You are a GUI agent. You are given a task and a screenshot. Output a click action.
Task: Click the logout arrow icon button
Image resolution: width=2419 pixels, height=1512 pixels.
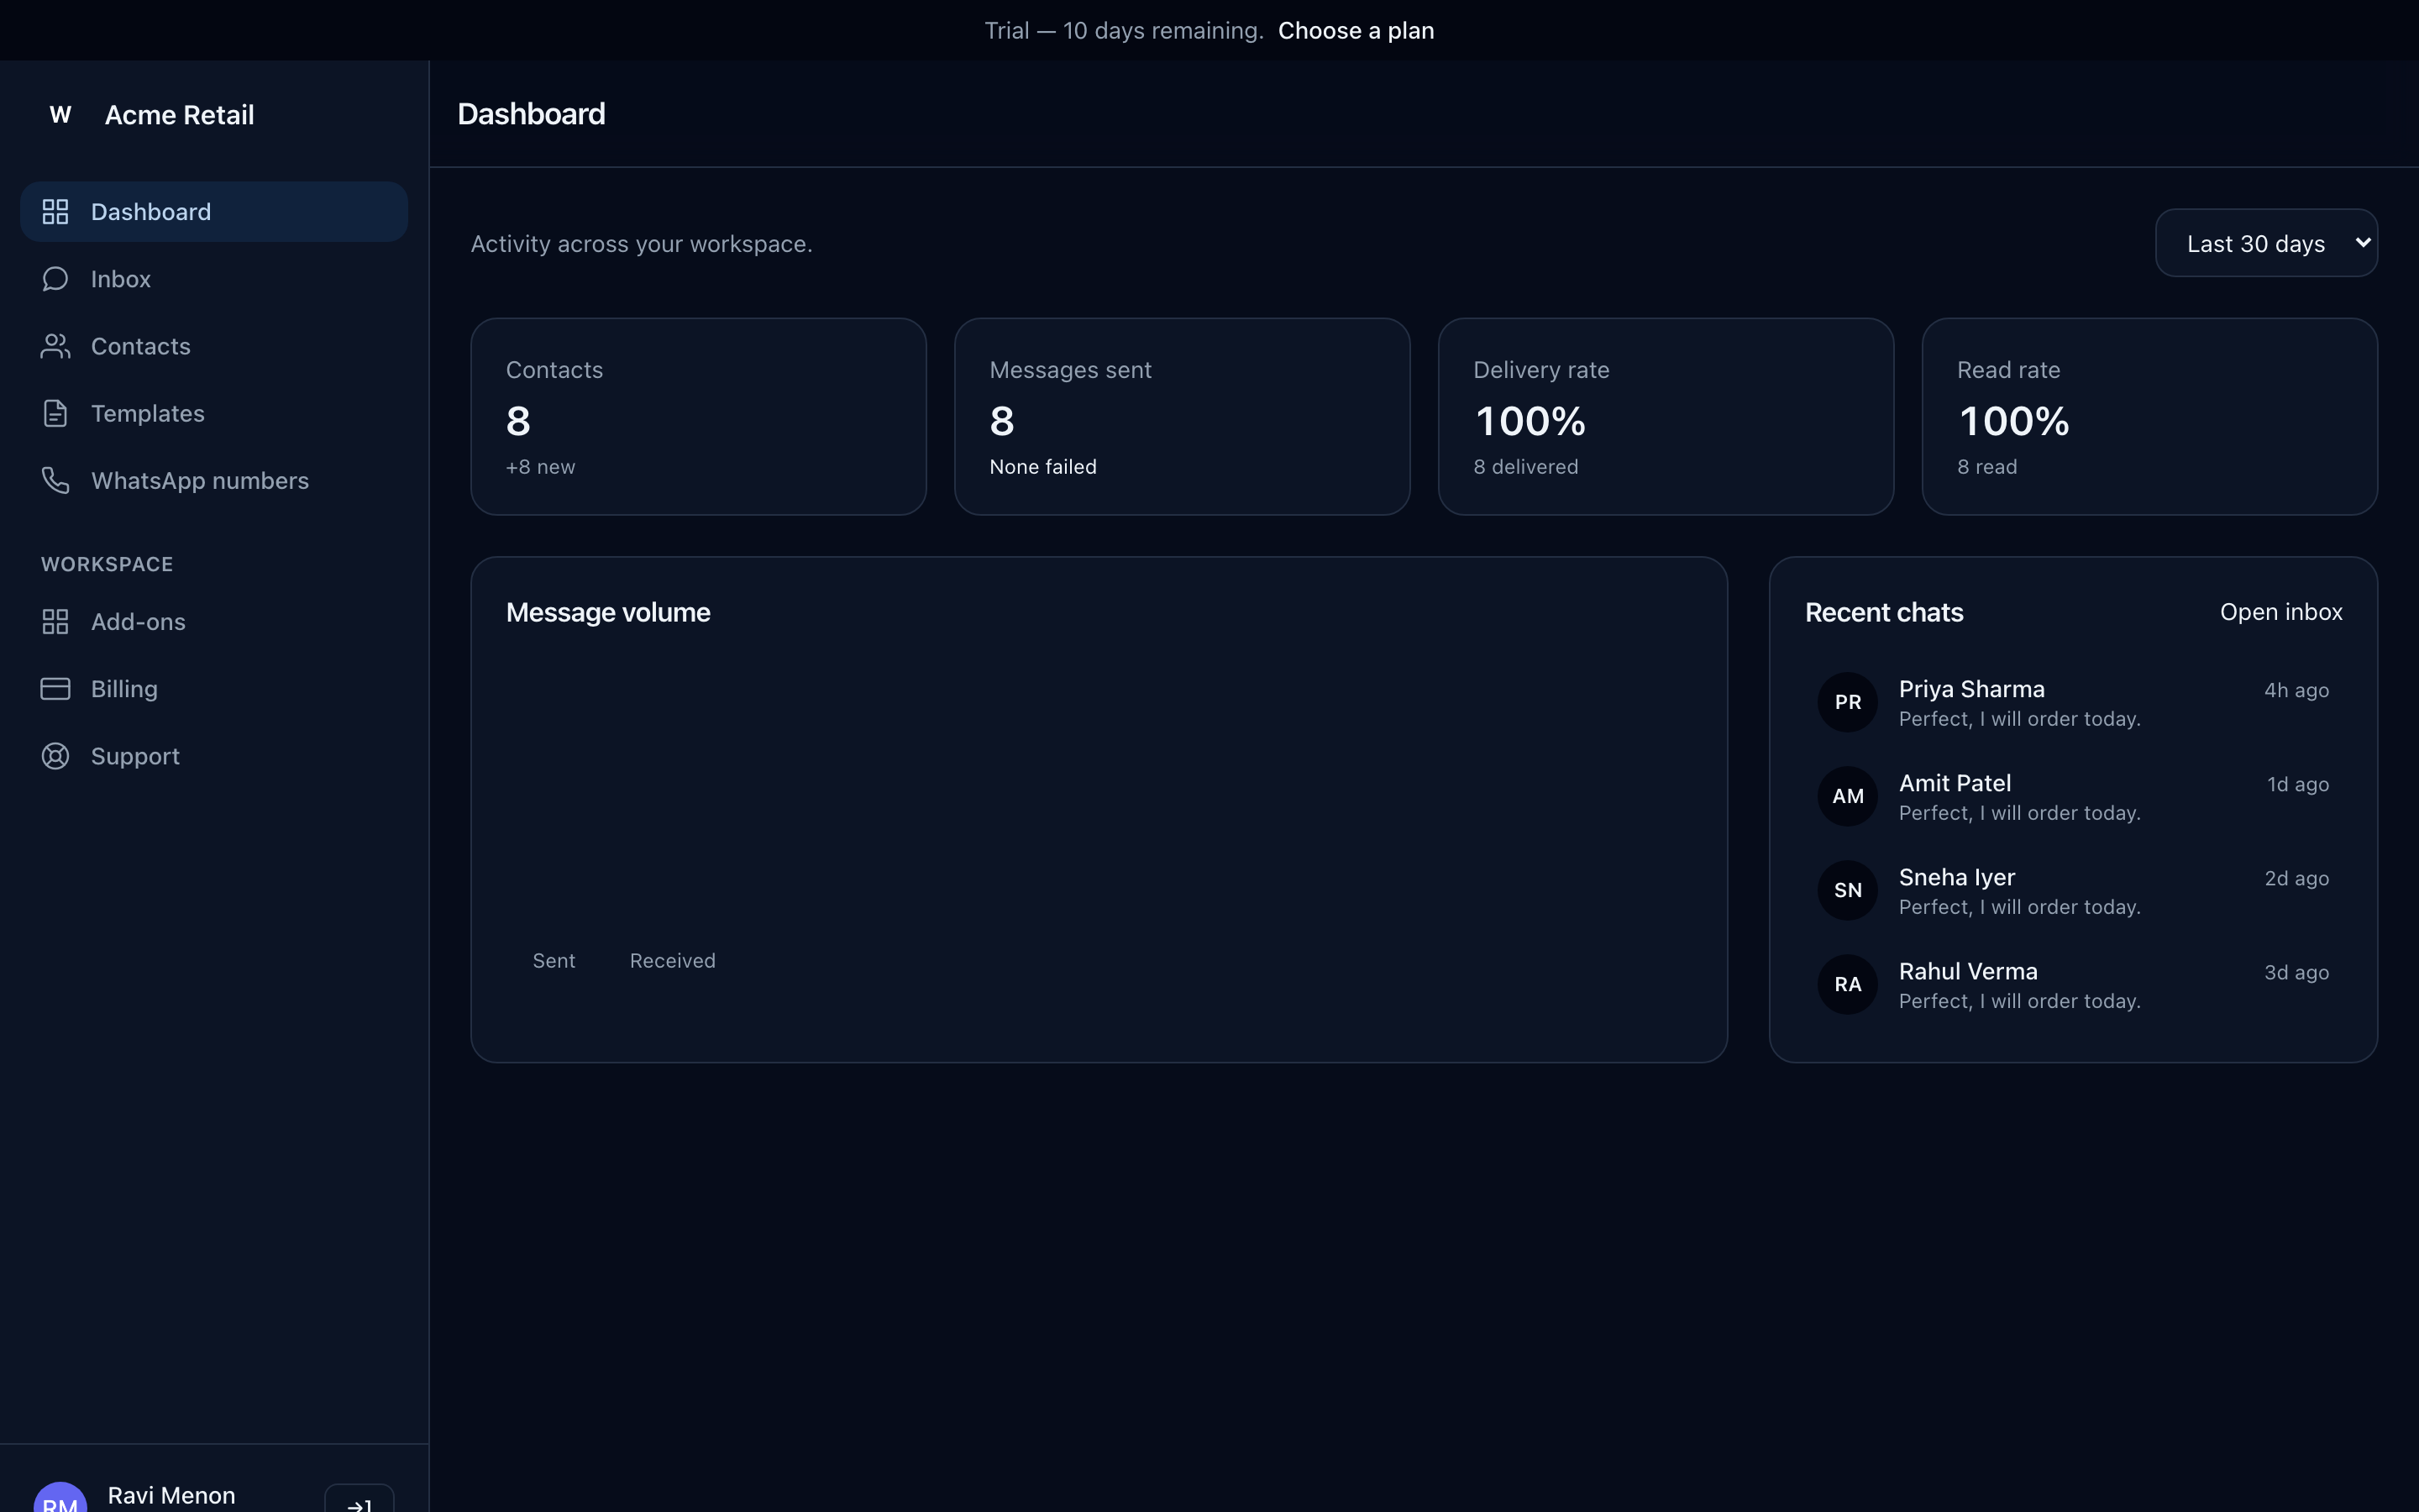[x=359, y=1499]
